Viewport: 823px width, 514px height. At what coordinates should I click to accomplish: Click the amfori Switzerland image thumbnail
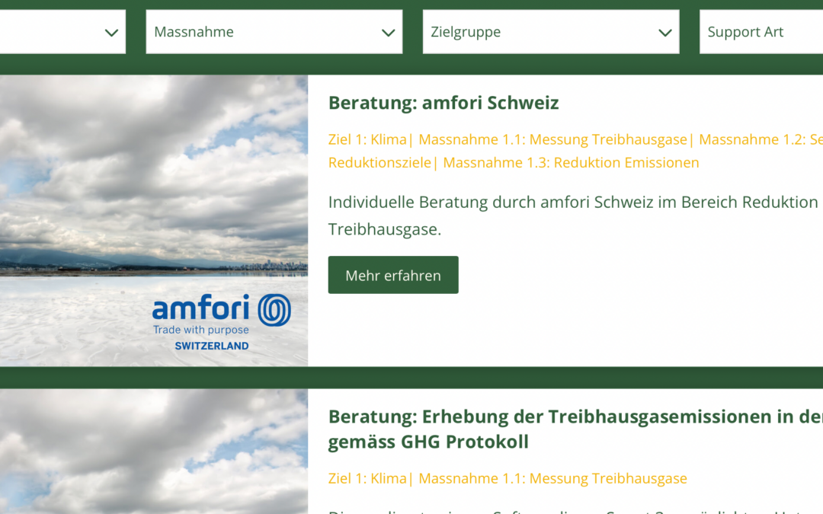click(x=154, y=221)
